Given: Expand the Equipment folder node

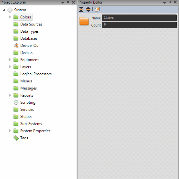Looking at the screenshot, I should coord(10,60).
